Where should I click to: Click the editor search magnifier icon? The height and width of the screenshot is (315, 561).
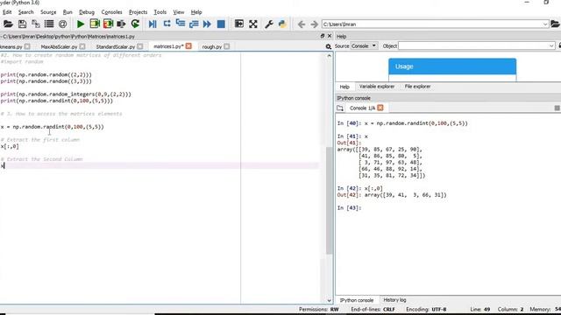coord(329,46)
